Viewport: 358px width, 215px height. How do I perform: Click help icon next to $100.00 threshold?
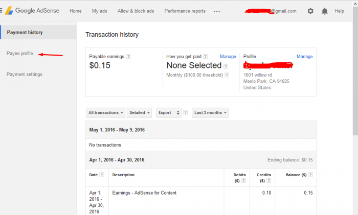[226, 75]
